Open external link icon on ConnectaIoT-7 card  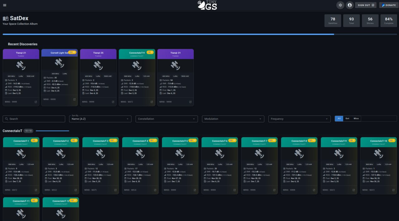274,190
